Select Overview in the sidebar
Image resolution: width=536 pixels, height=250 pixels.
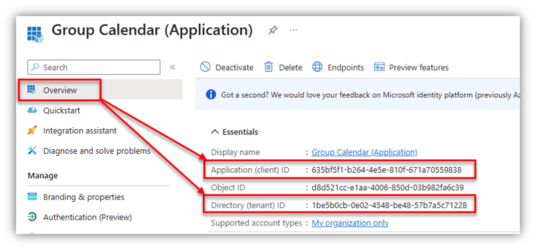click(100, 90)
